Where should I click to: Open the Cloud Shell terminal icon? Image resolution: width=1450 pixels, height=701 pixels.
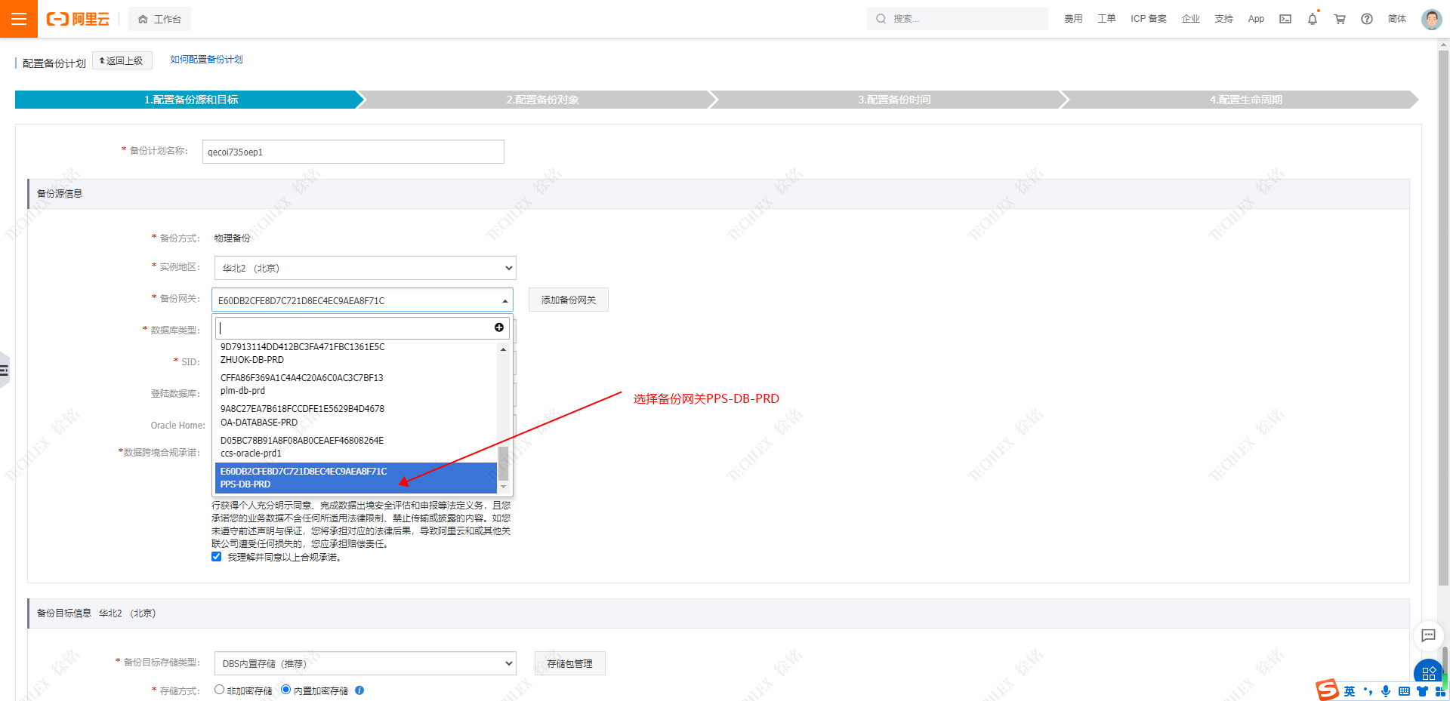[1285, 19]
